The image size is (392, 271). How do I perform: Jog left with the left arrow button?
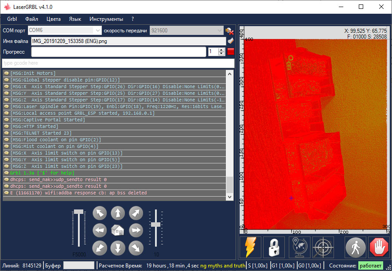tap(100, 230)
